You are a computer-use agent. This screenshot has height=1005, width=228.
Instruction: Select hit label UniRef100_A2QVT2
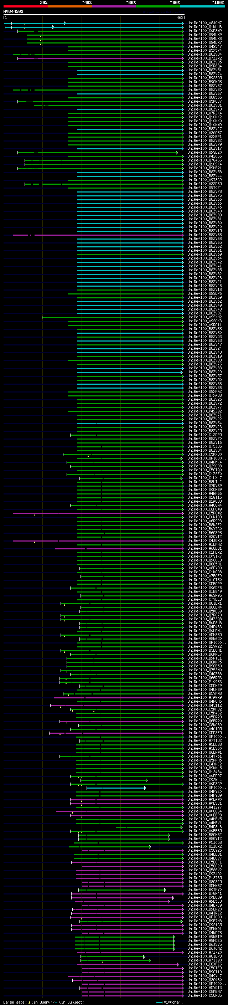204,537
